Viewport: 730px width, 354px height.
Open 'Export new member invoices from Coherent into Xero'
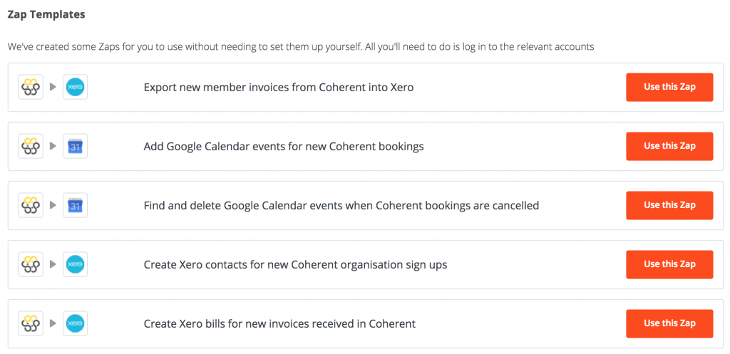pos(279,88)
